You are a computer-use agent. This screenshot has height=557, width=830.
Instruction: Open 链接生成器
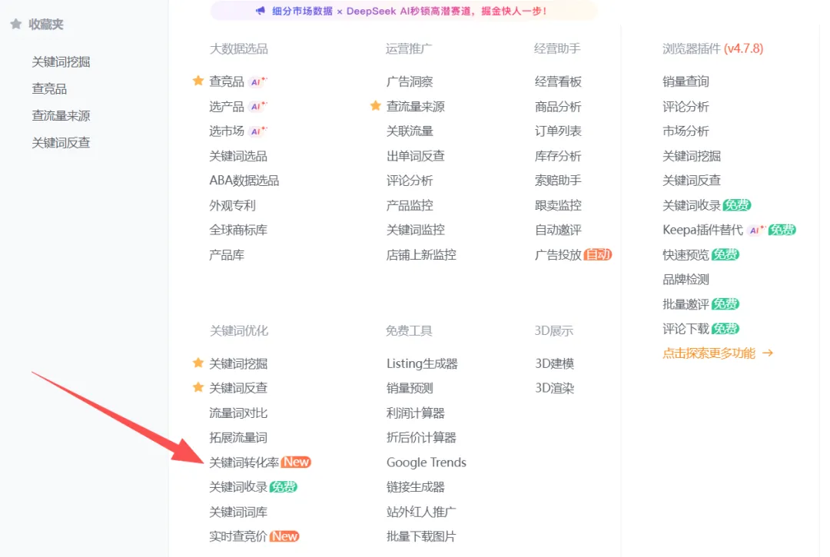click(416, 487)
